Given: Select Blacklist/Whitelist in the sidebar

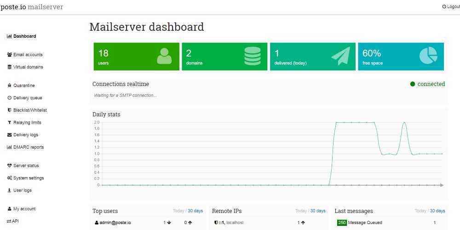Looking at the screenshot, I should (x=30, y=110).
